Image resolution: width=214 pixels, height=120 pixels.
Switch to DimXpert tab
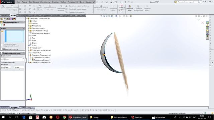point(35,16)
